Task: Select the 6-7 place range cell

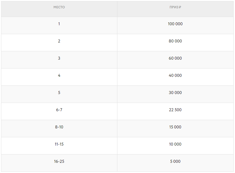Action: pyautogui.click(x=59, y=110)
